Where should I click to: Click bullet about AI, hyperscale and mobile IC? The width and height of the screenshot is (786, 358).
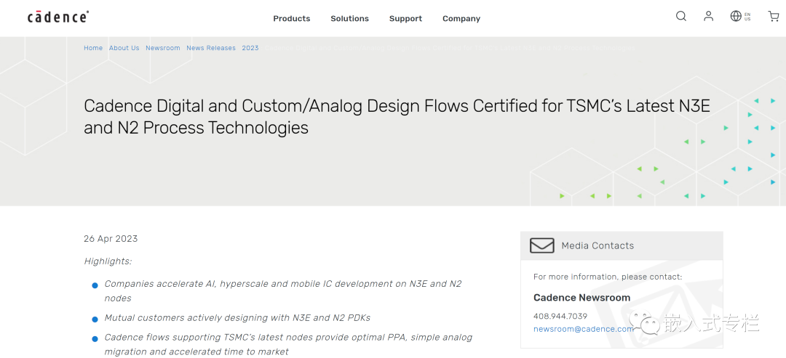click(x=282, y=290)
